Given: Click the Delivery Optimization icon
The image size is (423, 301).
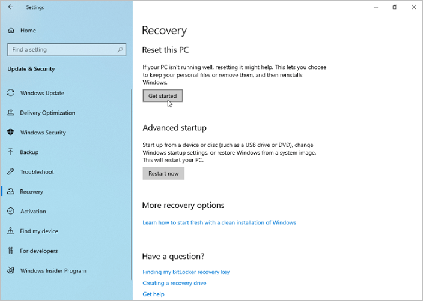Looking at the screenshot, I should point(11,113).
